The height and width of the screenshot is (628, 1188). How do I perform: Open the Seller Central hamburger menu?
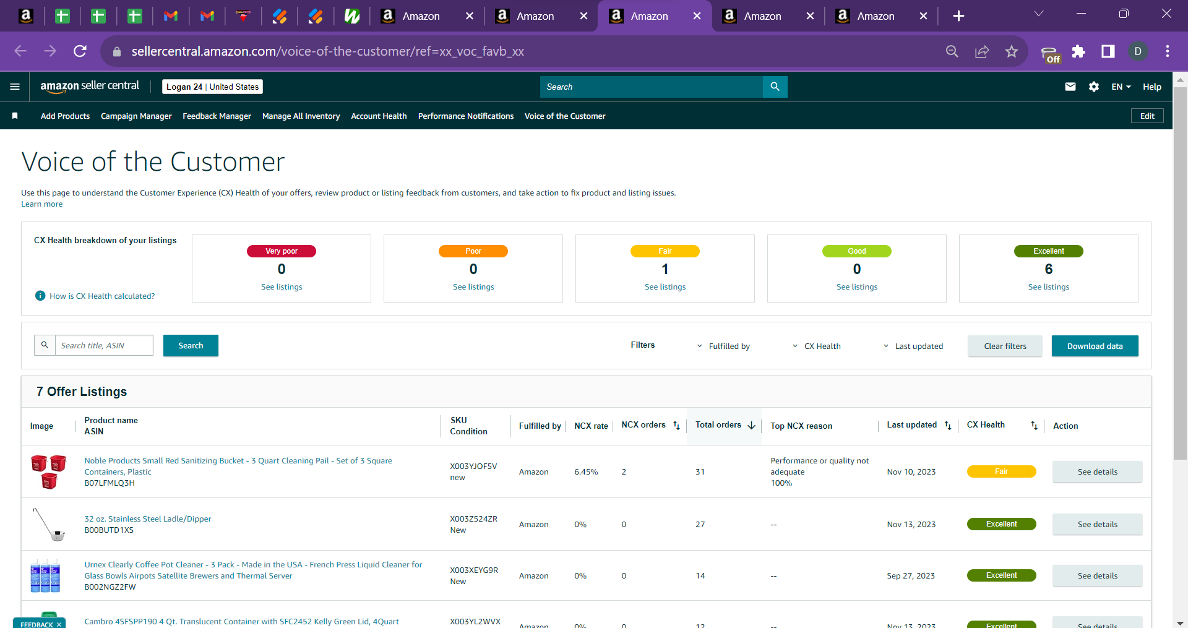[15, 87]
